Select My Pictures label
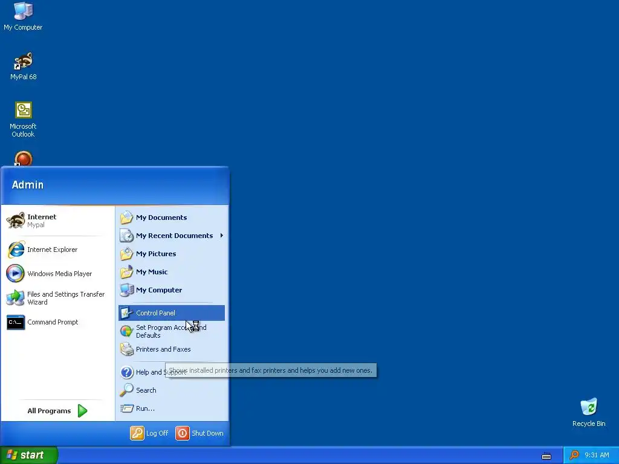The width and height of the screenshot is (619, 464). point(156,254)
